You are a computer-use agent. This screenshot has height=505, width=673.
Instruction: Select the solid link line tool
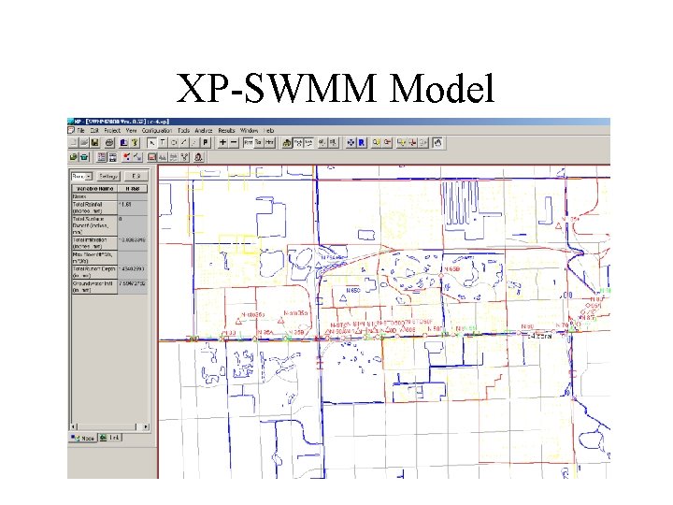tap(184, 142)
